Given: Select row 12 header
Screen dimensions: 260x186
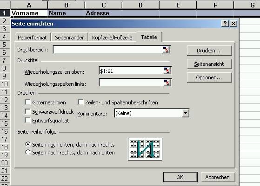Looking at the screenshot, I should pyautogui.click(x=5, y=100).
